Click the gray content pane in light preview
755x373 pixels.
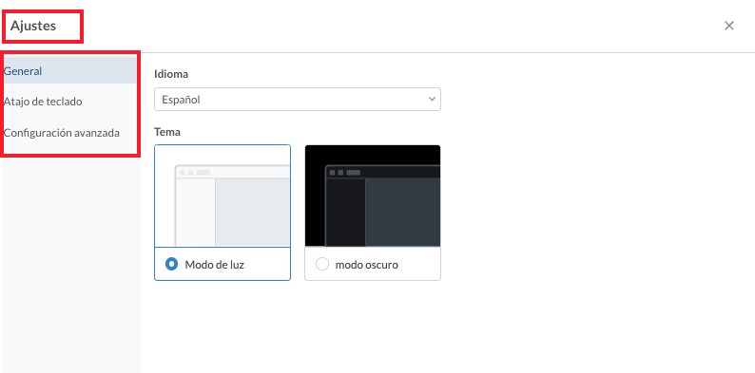click(x=252, y=213)
